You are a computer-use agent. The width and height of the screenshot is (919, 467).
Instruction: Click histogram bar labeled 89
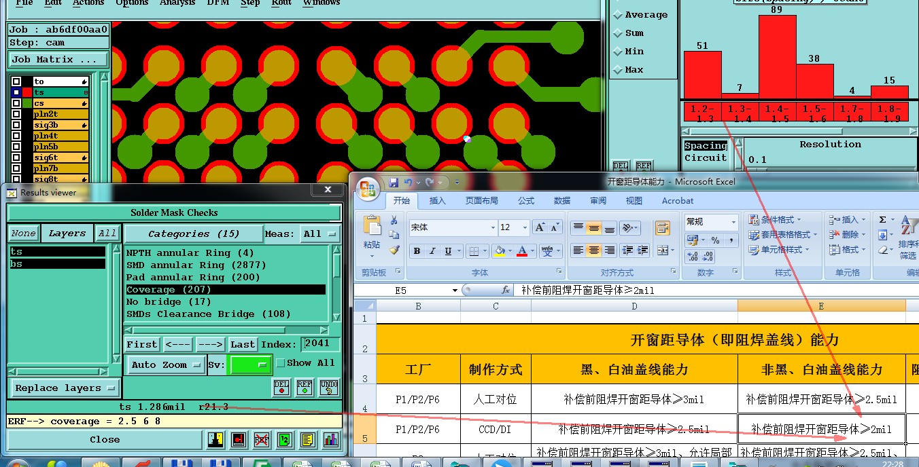[x=777, y=58]
